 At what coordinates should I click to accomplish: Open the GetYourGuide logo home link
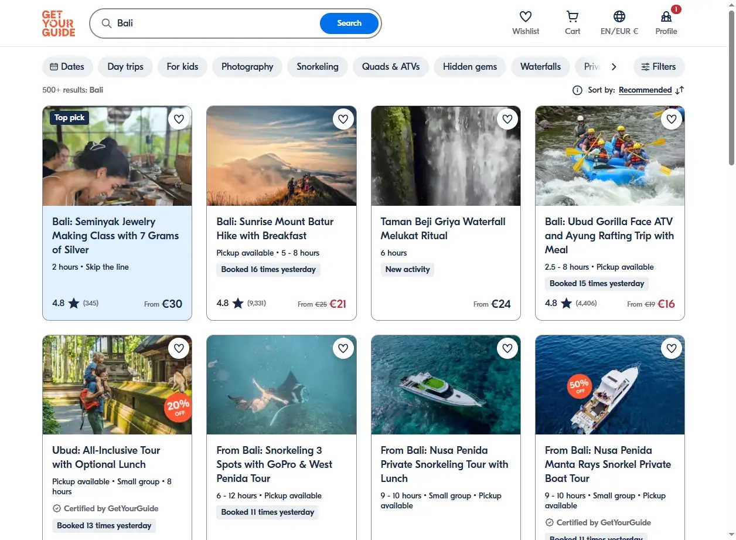point(59,23)
